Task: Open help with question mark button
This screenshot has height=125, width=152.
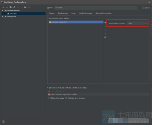Action: tap(3, 122)
